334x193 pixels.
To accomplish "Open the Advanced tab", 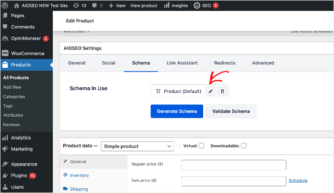I will [263, 63].
